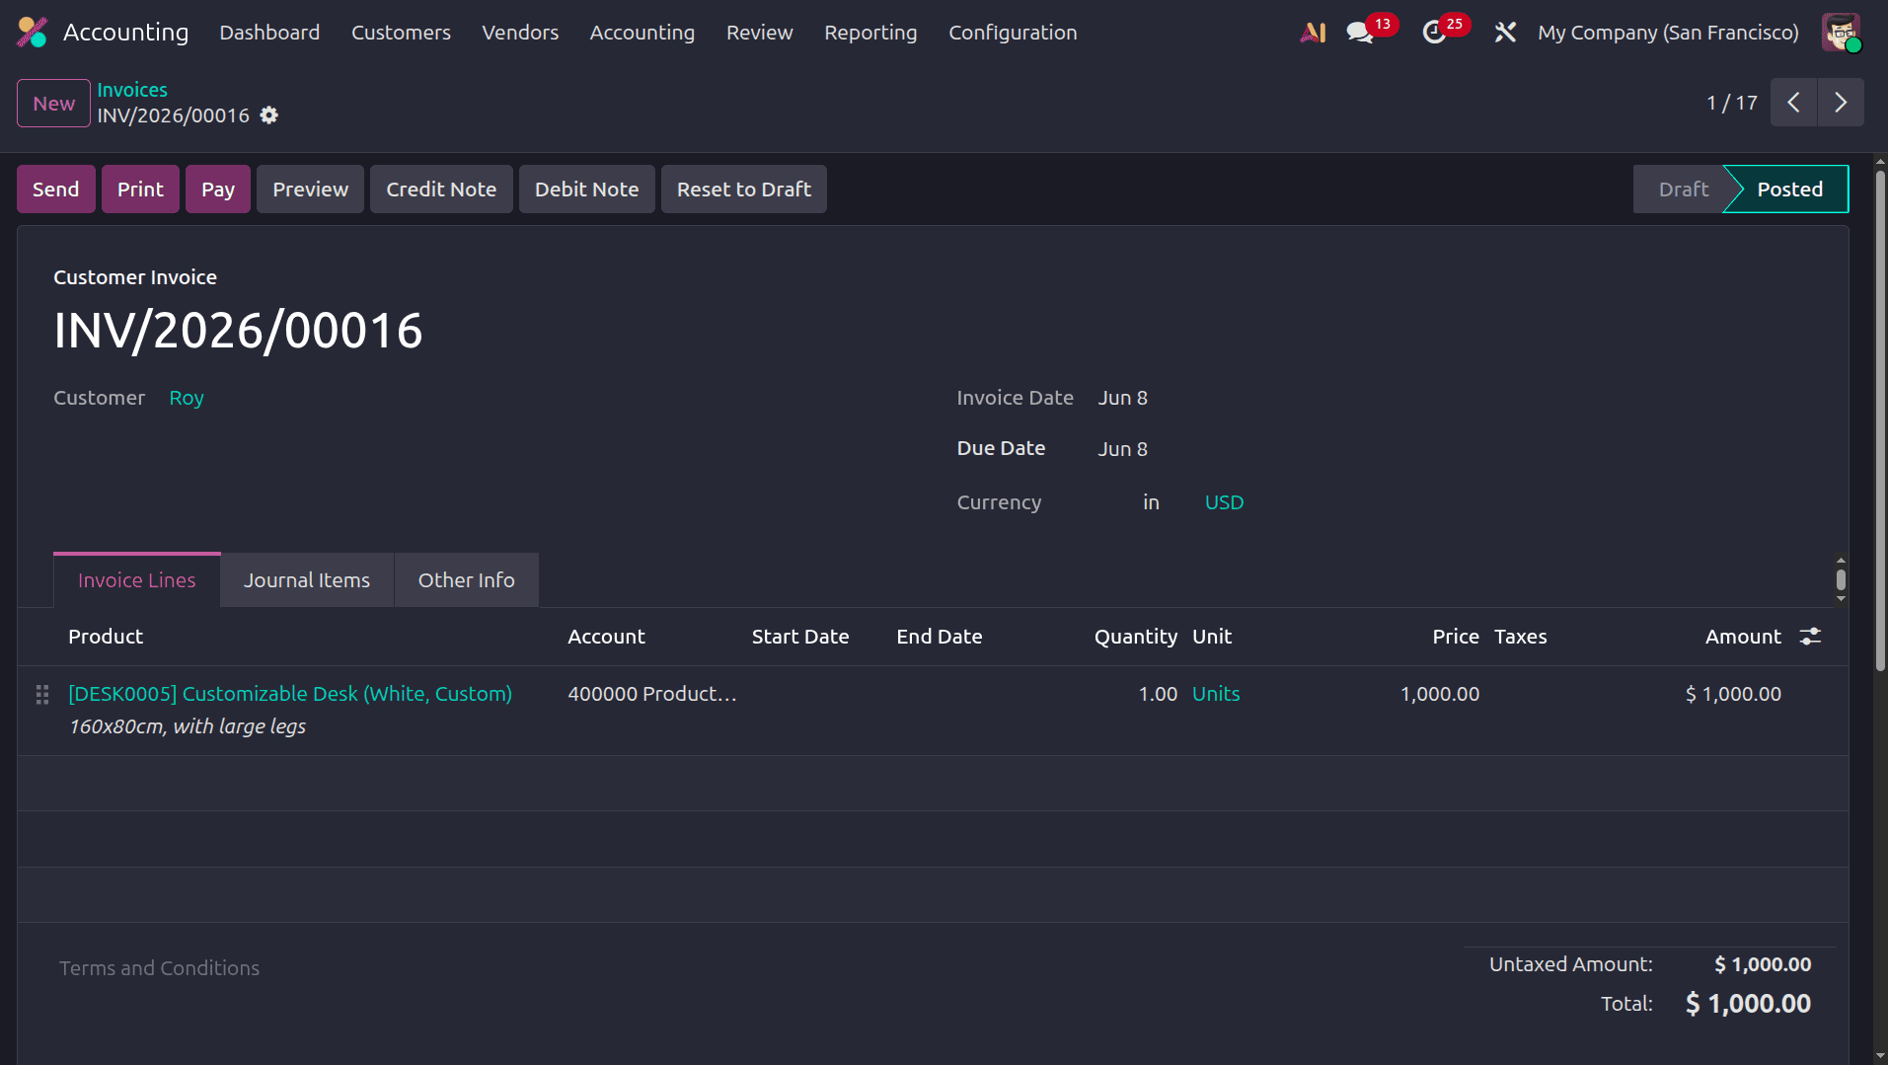Click the 1 / 17 pager counter
Screen dimensions: 1888x1065
[x=1732, y=103]
